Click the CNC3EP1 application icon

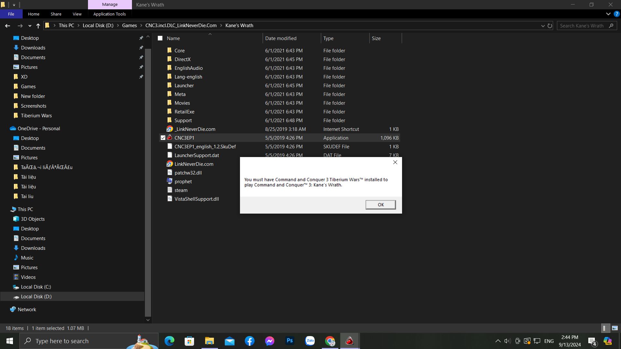[x=170, y=138]
